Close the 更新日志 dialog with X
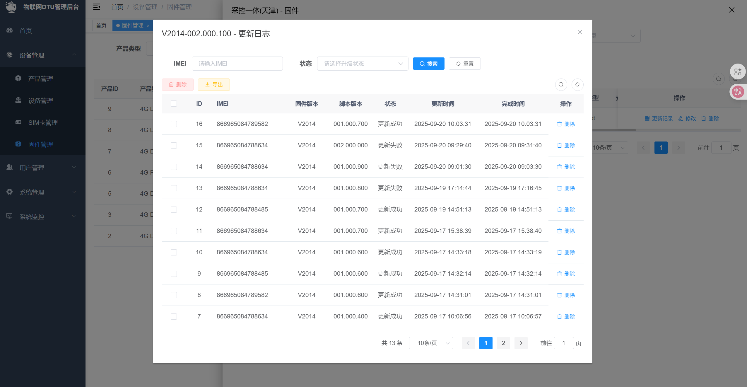The height and width of the screenshot is (387, 747). (x=580, y=32)
